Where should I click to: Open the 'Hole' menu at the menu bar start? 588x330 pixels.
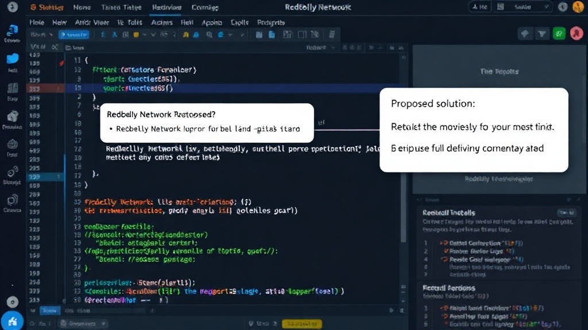click(37, 22)
